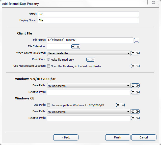Check Use same path as Windows 9.x/NT/2000/XP
The width and height of the screenshot is (161, 145).
[x=49, y=105]
